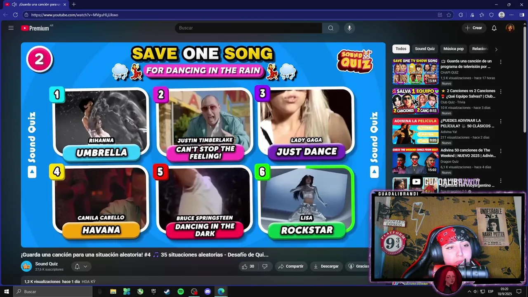528x297 pixels.
Task: Open the Adivina la Película video thumbnail
Action: pyautogui.click(x=415, y=130)
